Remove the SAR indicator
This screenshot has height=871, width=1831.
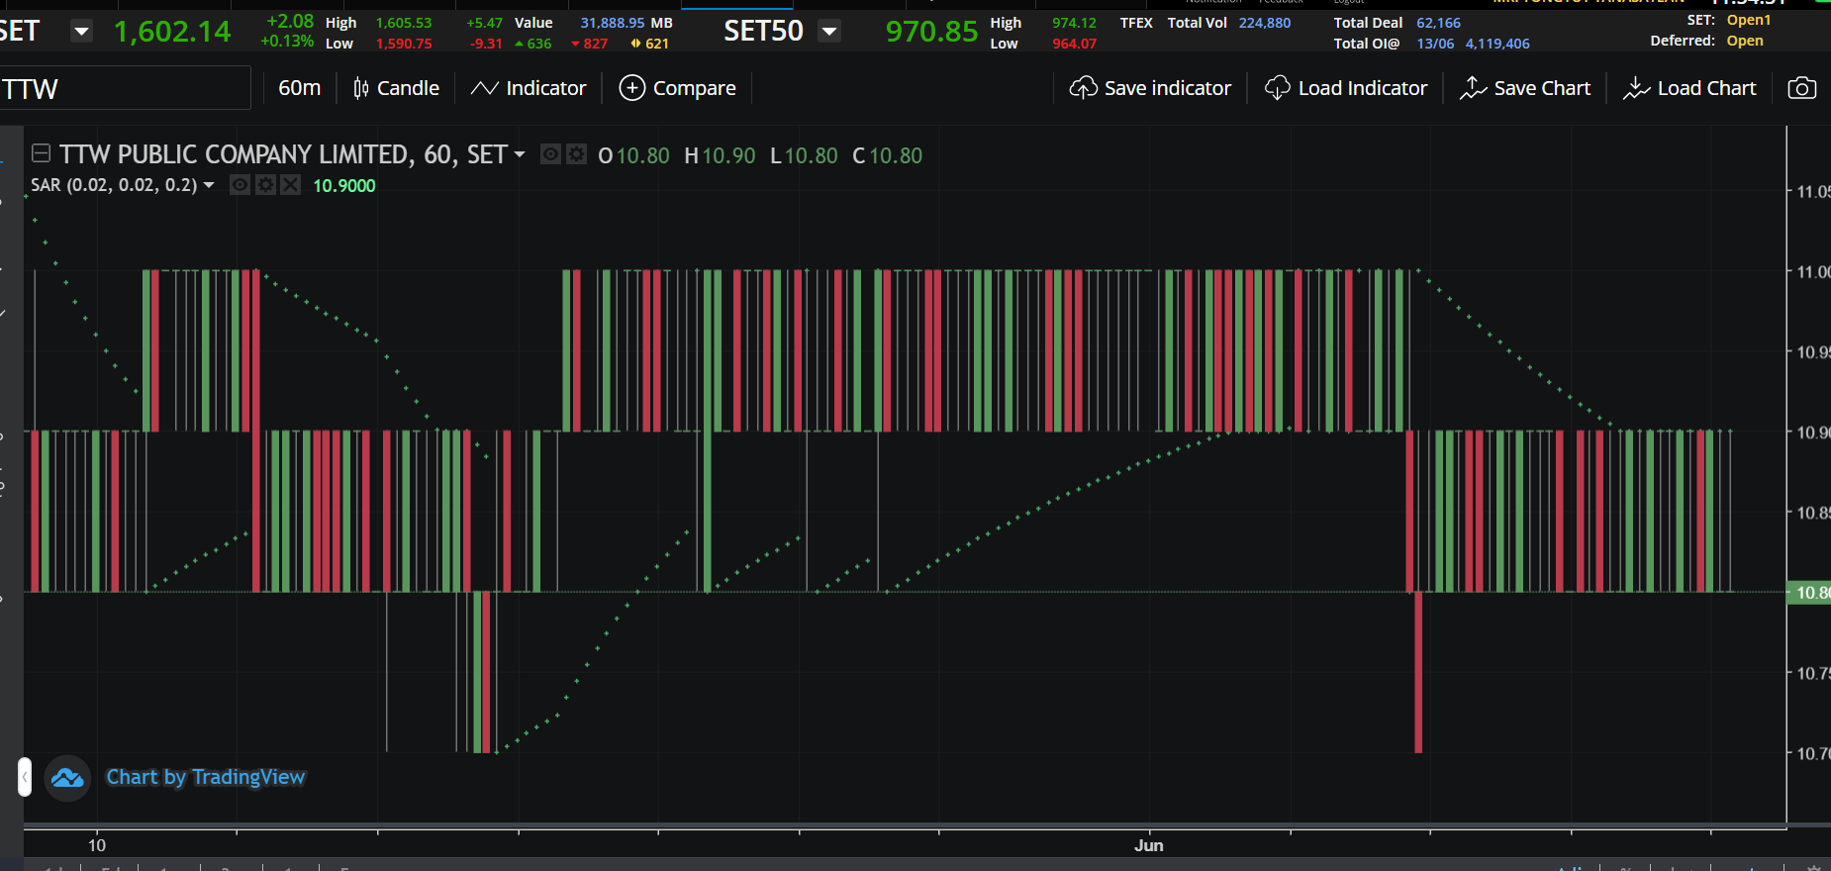(x=290, y=185)
